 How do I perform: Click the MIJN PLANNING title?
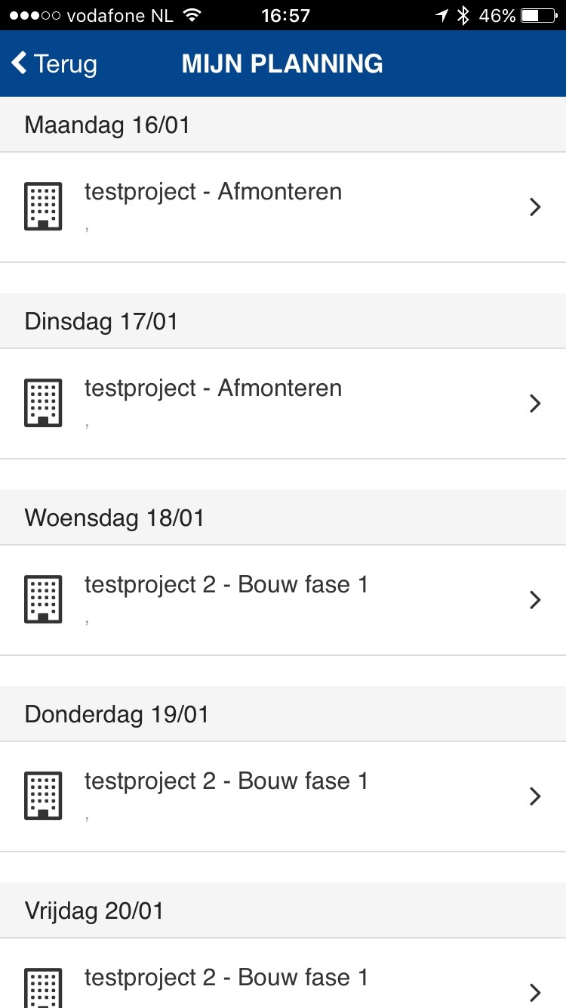pyautogui.click(x=282, y=63)
